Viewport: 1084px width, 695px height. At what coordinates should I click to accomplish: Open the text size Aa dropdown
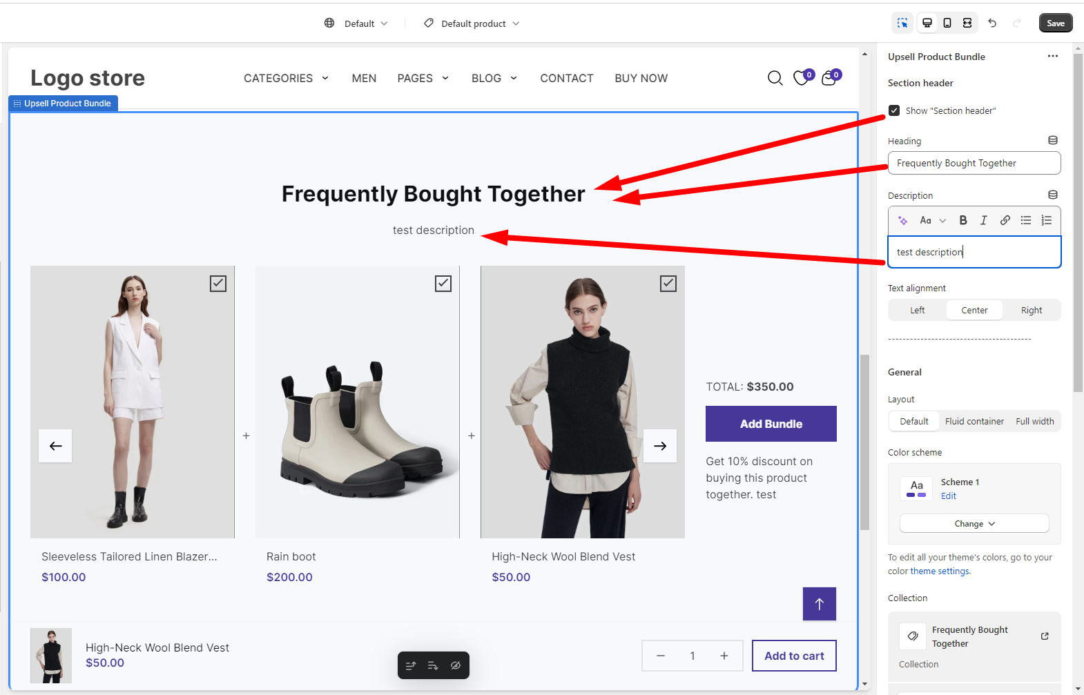pos(932,220)
